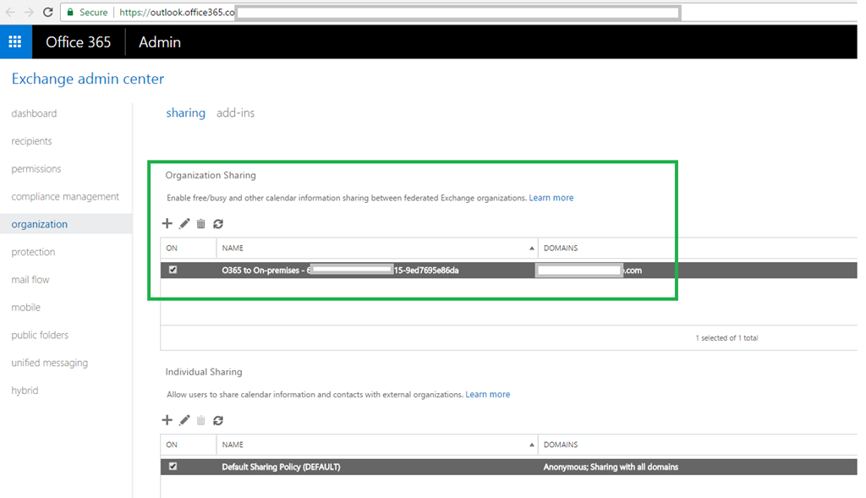The height and width of the screenshot is (498, 866).
Task: Open compliance management in the left navigation
Action: (65, 196)
